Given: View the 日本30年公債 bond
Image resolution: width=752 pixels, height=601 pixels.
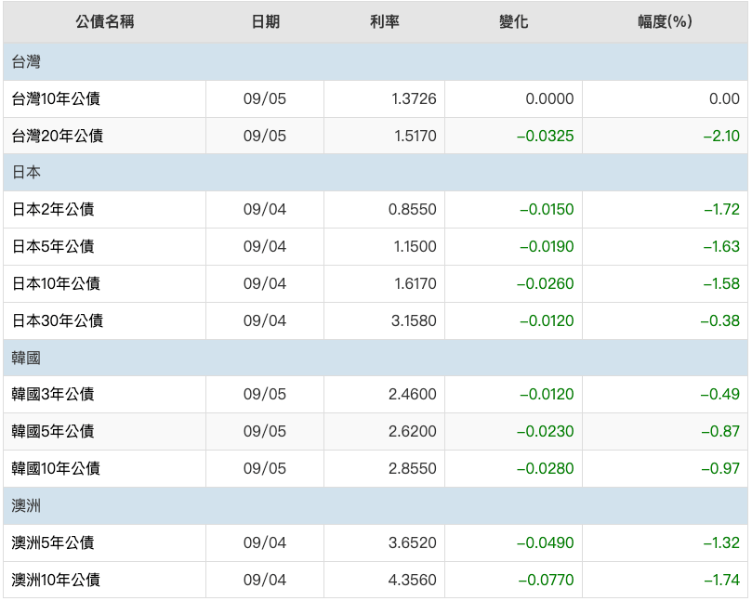Looking at the screenshot, I should tap(58, 321).
